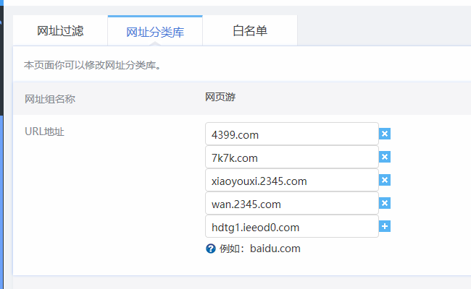Remove the 4399.com URL entry
471x289 pixels.
[x=385, y=134]
